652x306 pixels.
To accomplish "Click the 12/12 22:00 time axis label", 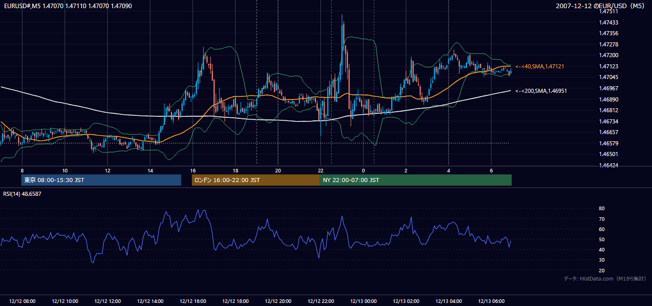I will 320,301.
